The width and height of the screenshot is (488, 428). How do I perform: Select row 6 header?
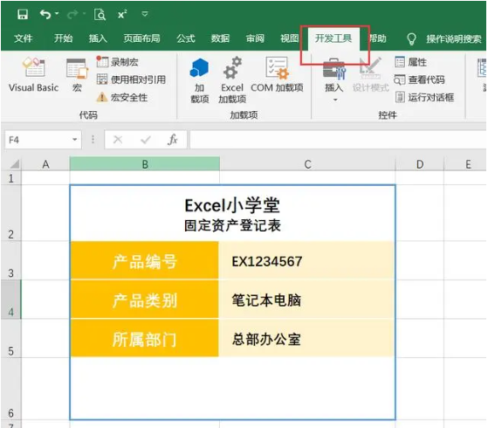coord(11,389)
